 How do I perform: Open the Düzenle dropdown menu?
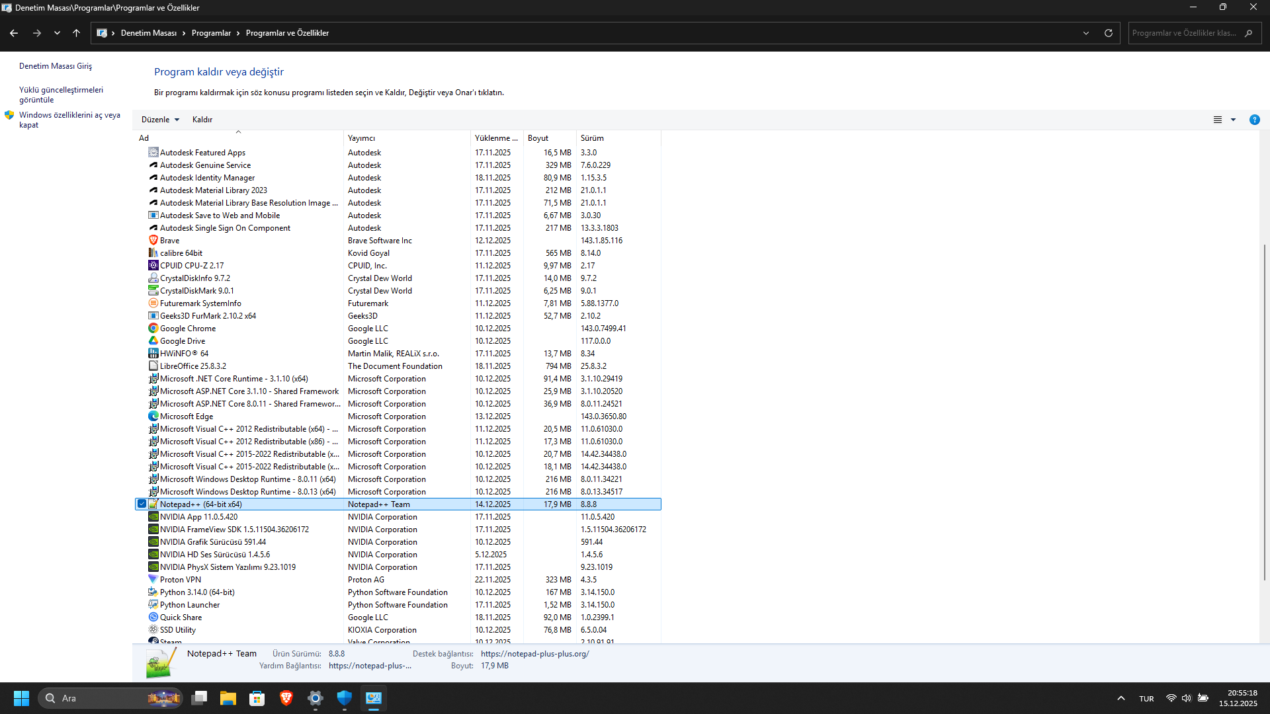(160, 120)
